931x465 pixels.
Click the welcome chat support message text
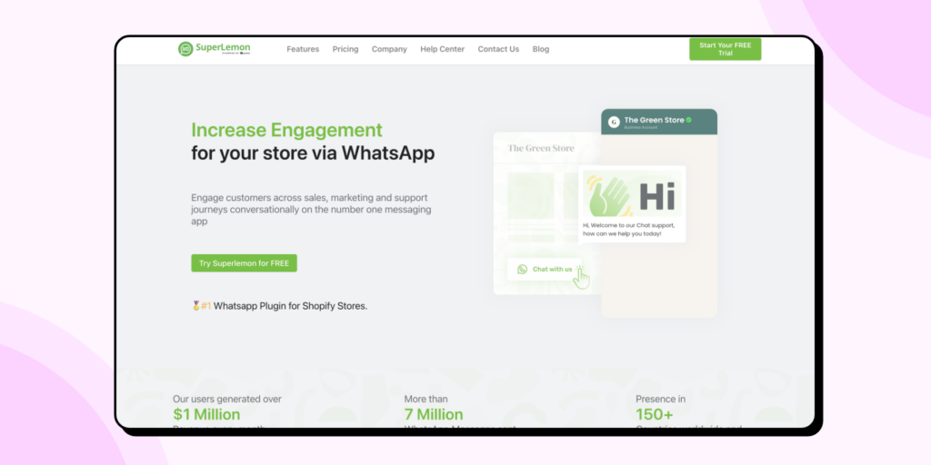(629, 230)
